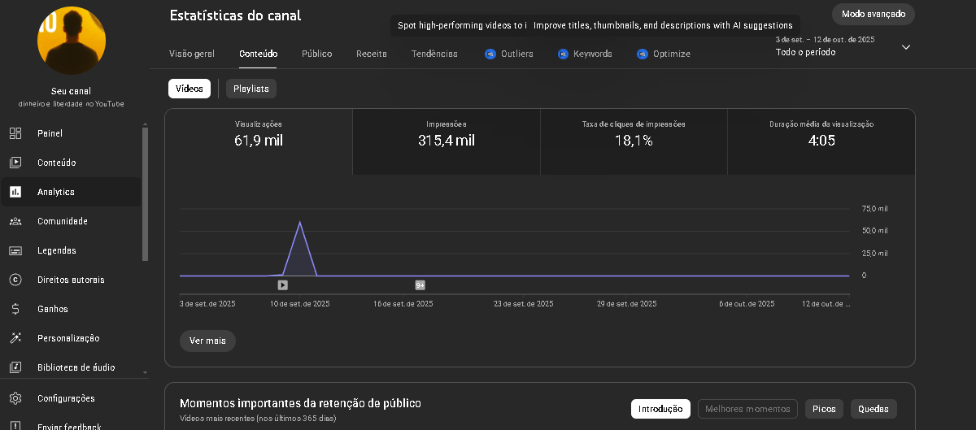Click the Seu canal label
This screenshot has width=976, height=430.
pyautogui.click(x=72, y=91)
